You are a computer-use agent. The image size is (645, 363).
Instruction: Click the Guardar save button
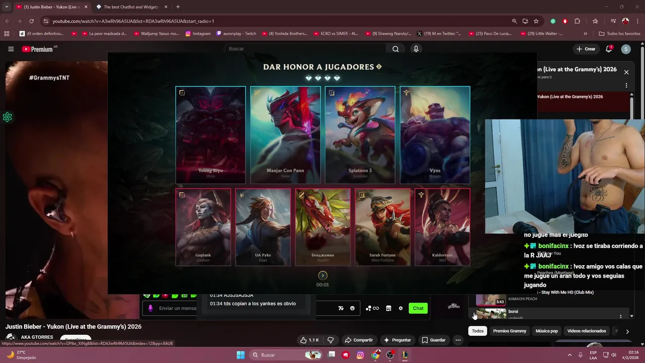(433, 340)
